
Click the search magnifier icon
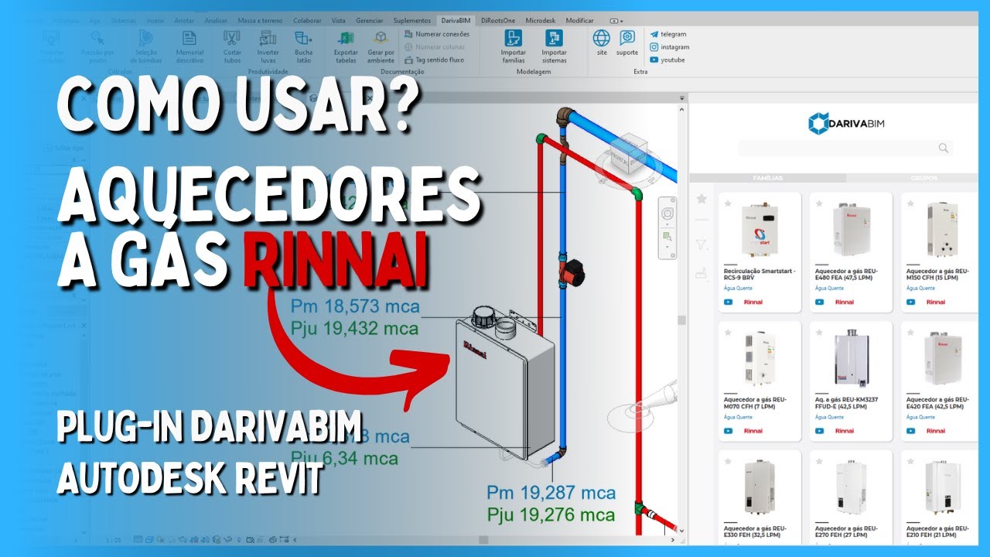click(944, 149)
